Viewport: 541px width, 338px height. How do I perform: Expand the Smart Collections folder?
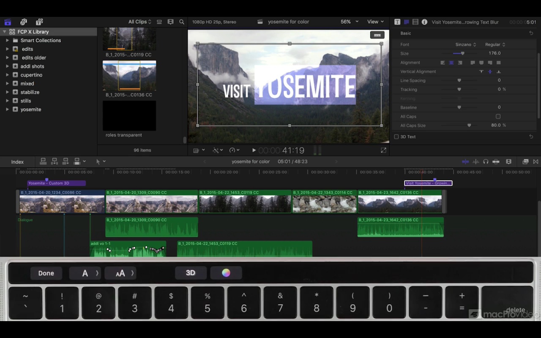point(7,41)
